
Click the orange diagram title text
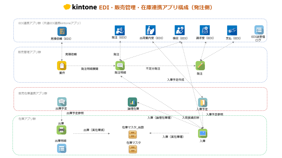coord(156,7)
